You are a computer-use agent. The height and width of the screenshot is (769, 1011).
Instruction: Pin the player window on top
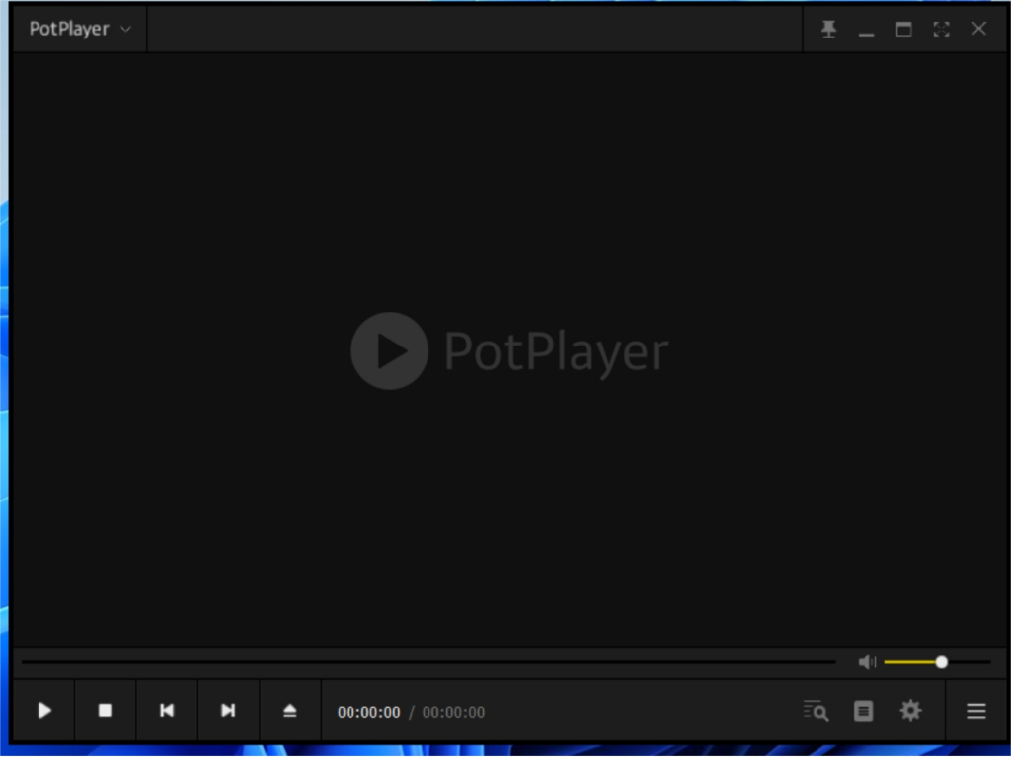tap(828, 29)
